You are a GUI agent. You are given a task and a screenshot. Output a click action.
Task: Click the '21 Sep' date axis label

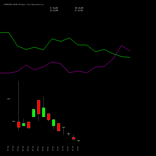pyautogui.click(x=18, y=149)
